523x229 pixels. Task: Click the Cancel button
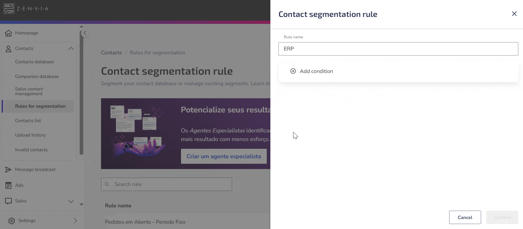point(465,217)
